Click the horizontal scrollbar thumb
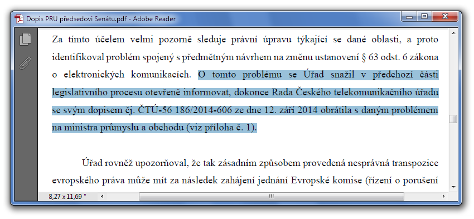This screenshot has height=219, width=474. pyautogui.click(x=271, y=196)
